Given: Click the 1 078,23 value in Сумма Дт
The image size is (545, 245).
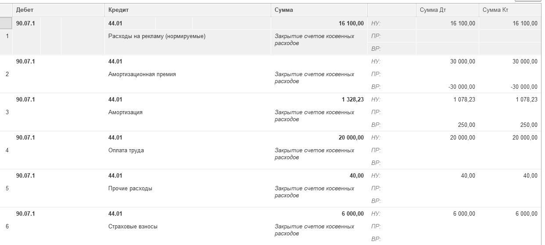Looking at the screenshot, I should 464,100.
